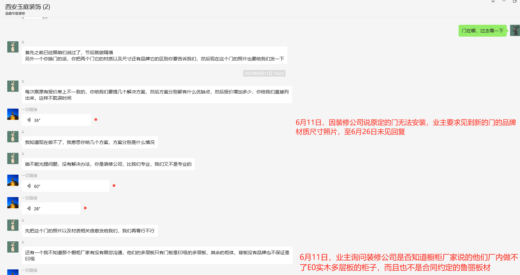Select message '我知道现在做不了' from A
The image size is (520, 275).
pos(90,142)
